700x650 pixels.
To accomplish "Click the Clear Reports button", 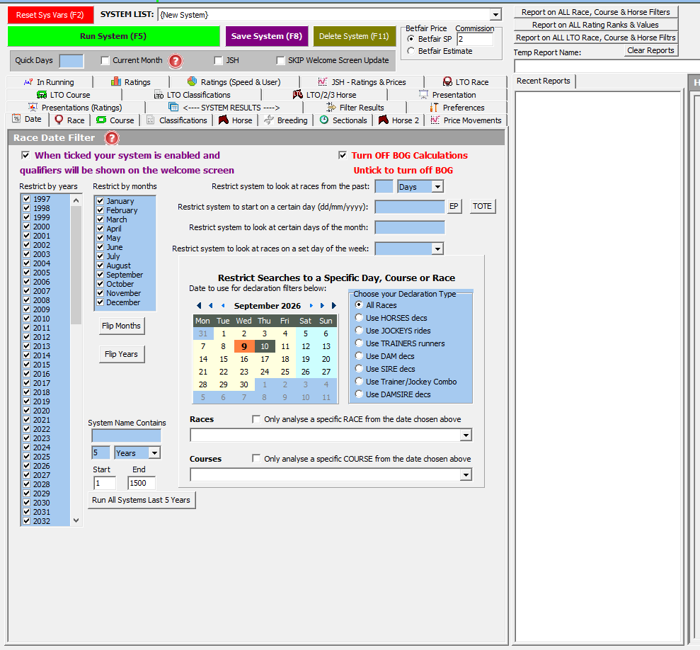I will click(x=650, y=50).
